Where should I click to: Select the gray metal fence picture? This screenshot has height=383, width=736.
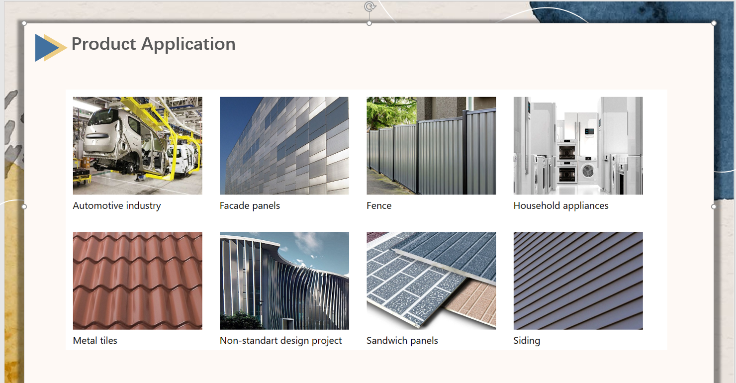[431, 145]
